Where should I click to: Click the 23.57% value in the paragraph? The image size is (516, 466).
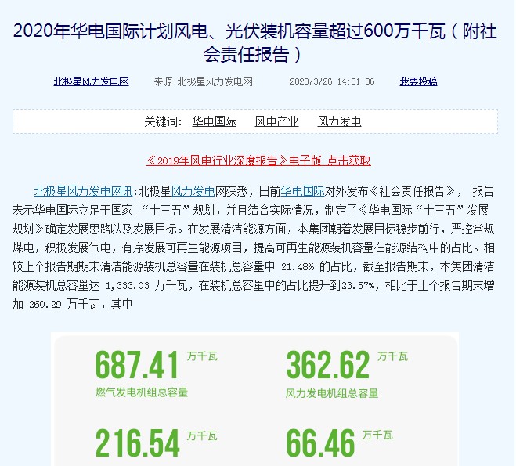(x=358, y=286)
